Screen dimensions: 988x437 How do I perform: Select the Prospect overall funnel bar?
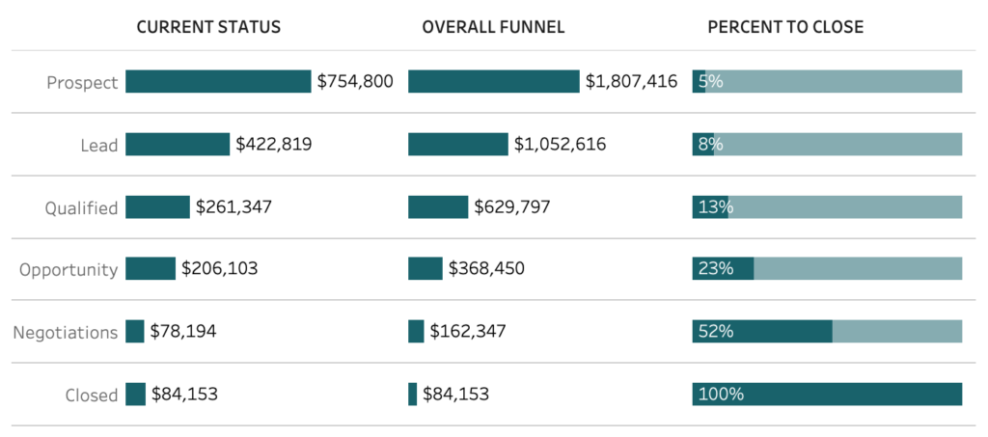point(494,82)
